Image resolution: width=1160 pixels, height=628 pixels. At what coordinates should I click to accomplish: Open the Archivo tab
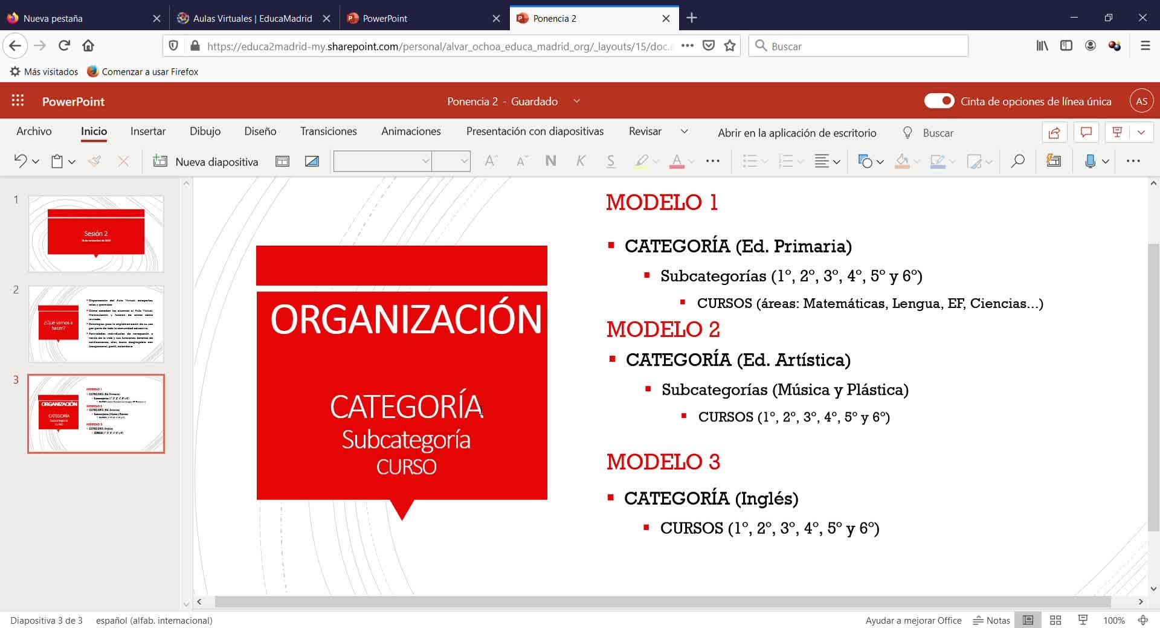[34, 132]
